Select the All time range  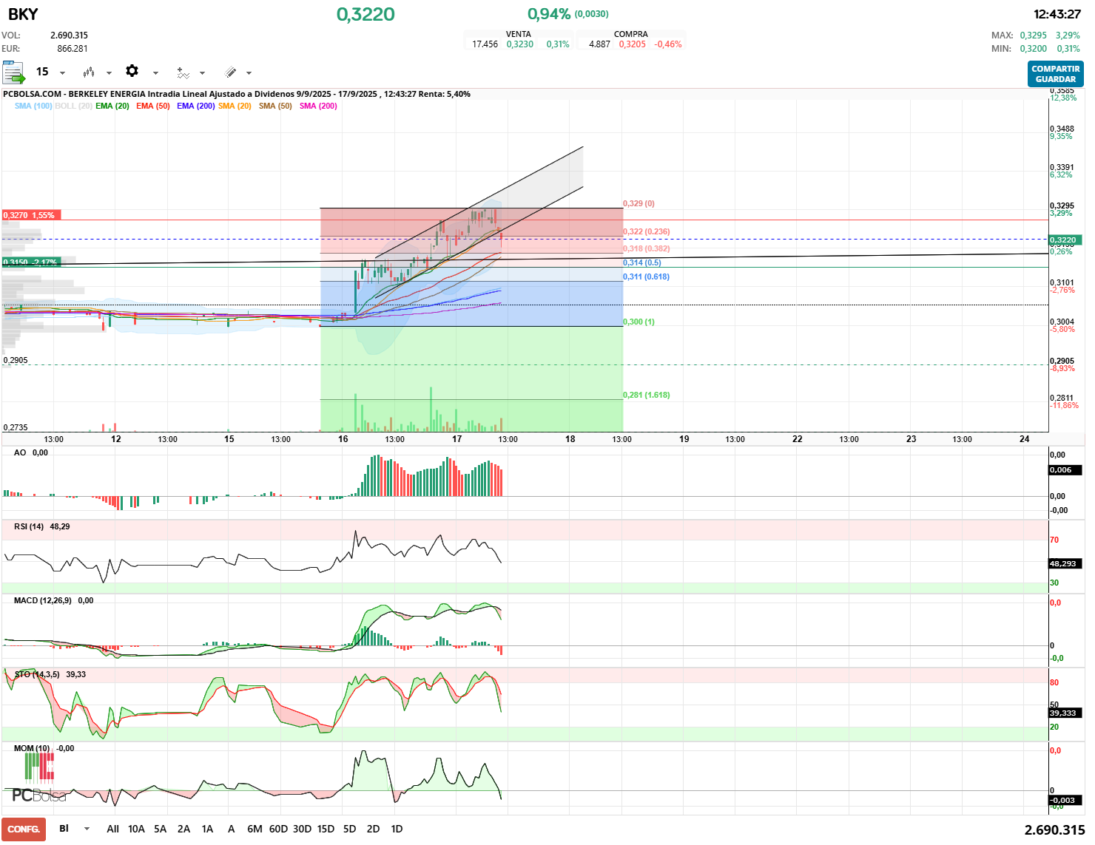(x=112, y=829)
